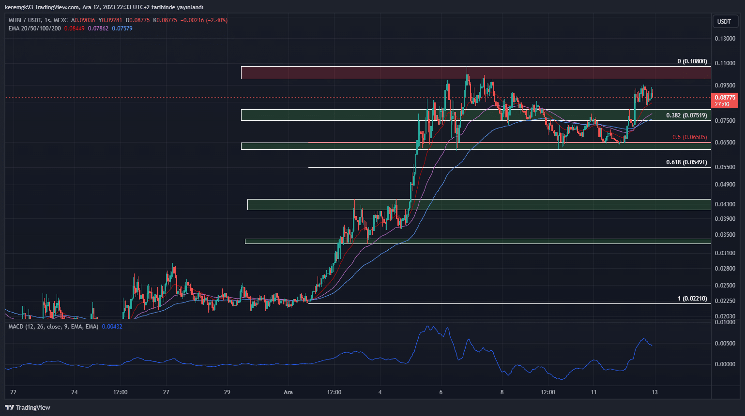Click the red resistance zone rectangle at top
The width and height of the screenshot is (745, 416).
click(x=476, y=72)
